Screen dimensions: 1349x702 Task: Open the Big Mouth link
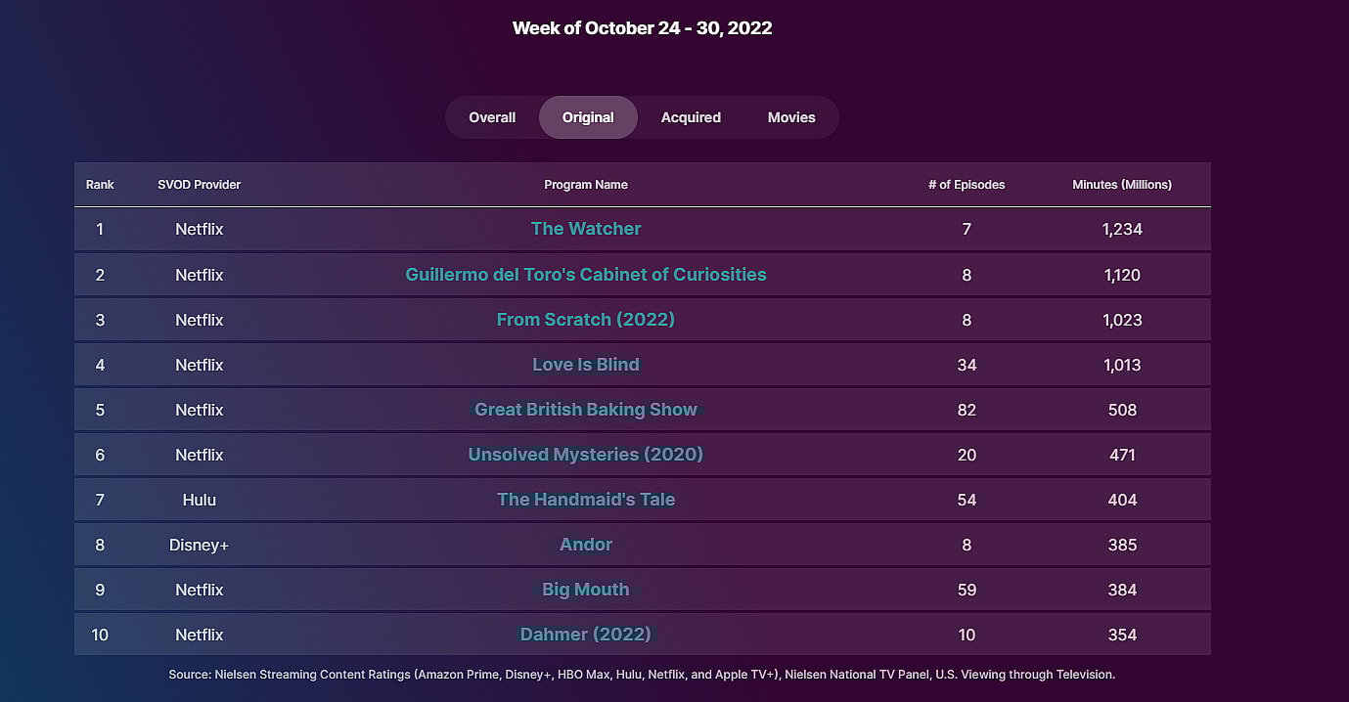pos(586,590)
